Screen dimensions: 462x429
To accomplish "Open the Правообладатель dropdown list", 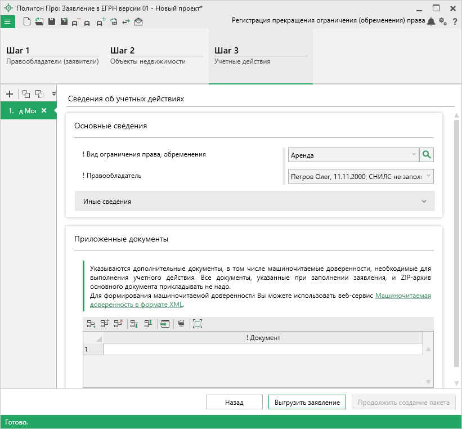I will (x=428, y=176).
